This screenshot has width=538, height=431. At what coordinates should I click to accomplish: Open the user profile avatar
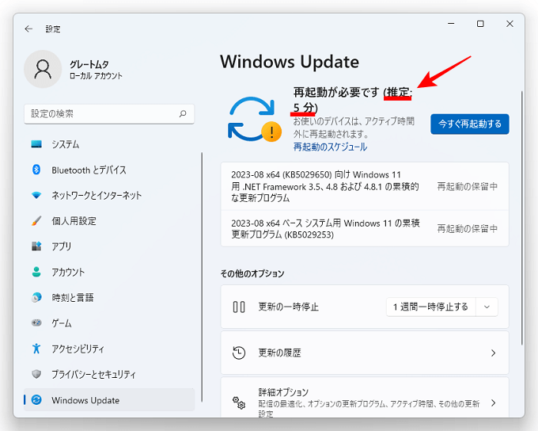pyautogui.click(x=43, y=69)
